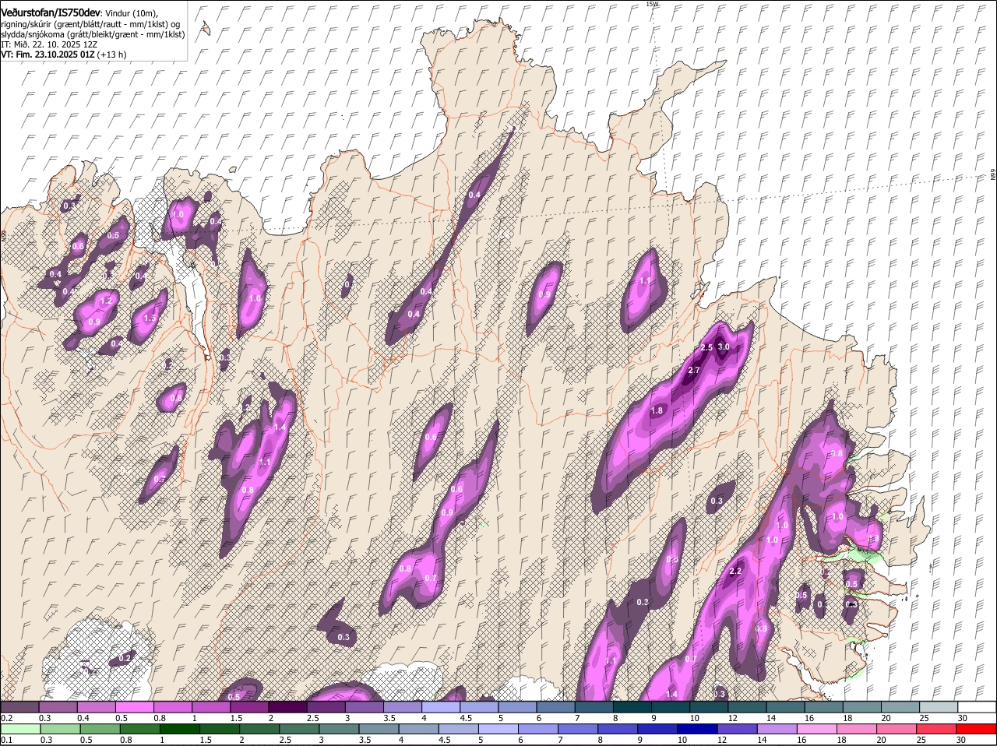This screenshot has height=746, width=997.
Task: Click the 'VT: Fim. 23.10.2025 01Z' valid time
Action: 48,55
